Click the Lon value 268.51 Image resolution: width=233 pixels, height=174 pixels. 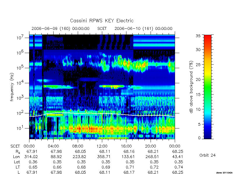tap(152, 157)
